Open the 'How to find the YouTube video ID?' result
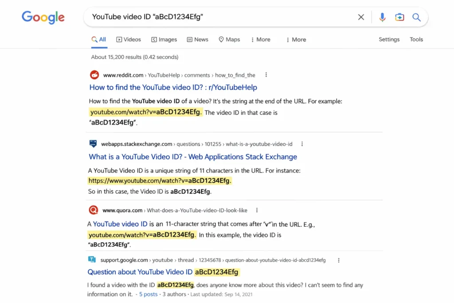This screenshot has width=454, height=303. pos(173,87)
